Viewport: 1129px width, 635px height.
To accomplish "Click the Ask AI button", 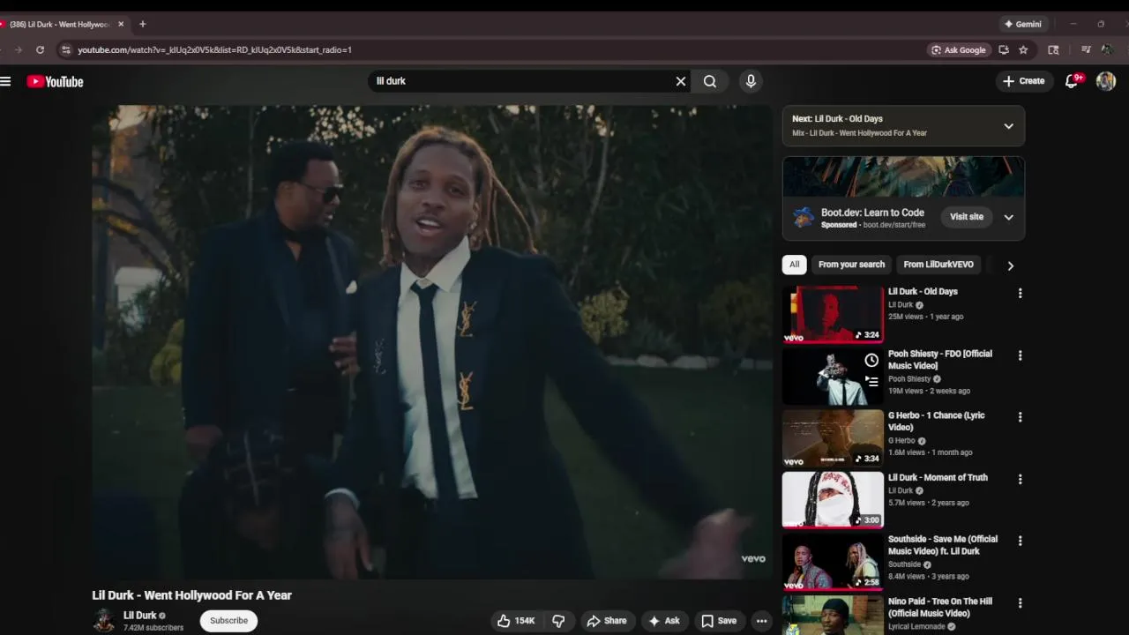I will point(664,621).
